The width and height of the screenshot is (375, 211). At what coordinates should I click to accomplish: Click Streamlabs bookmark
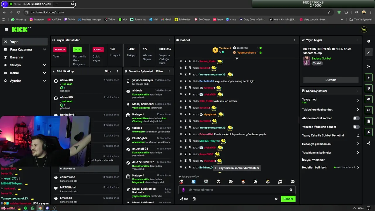click(138, 20)
